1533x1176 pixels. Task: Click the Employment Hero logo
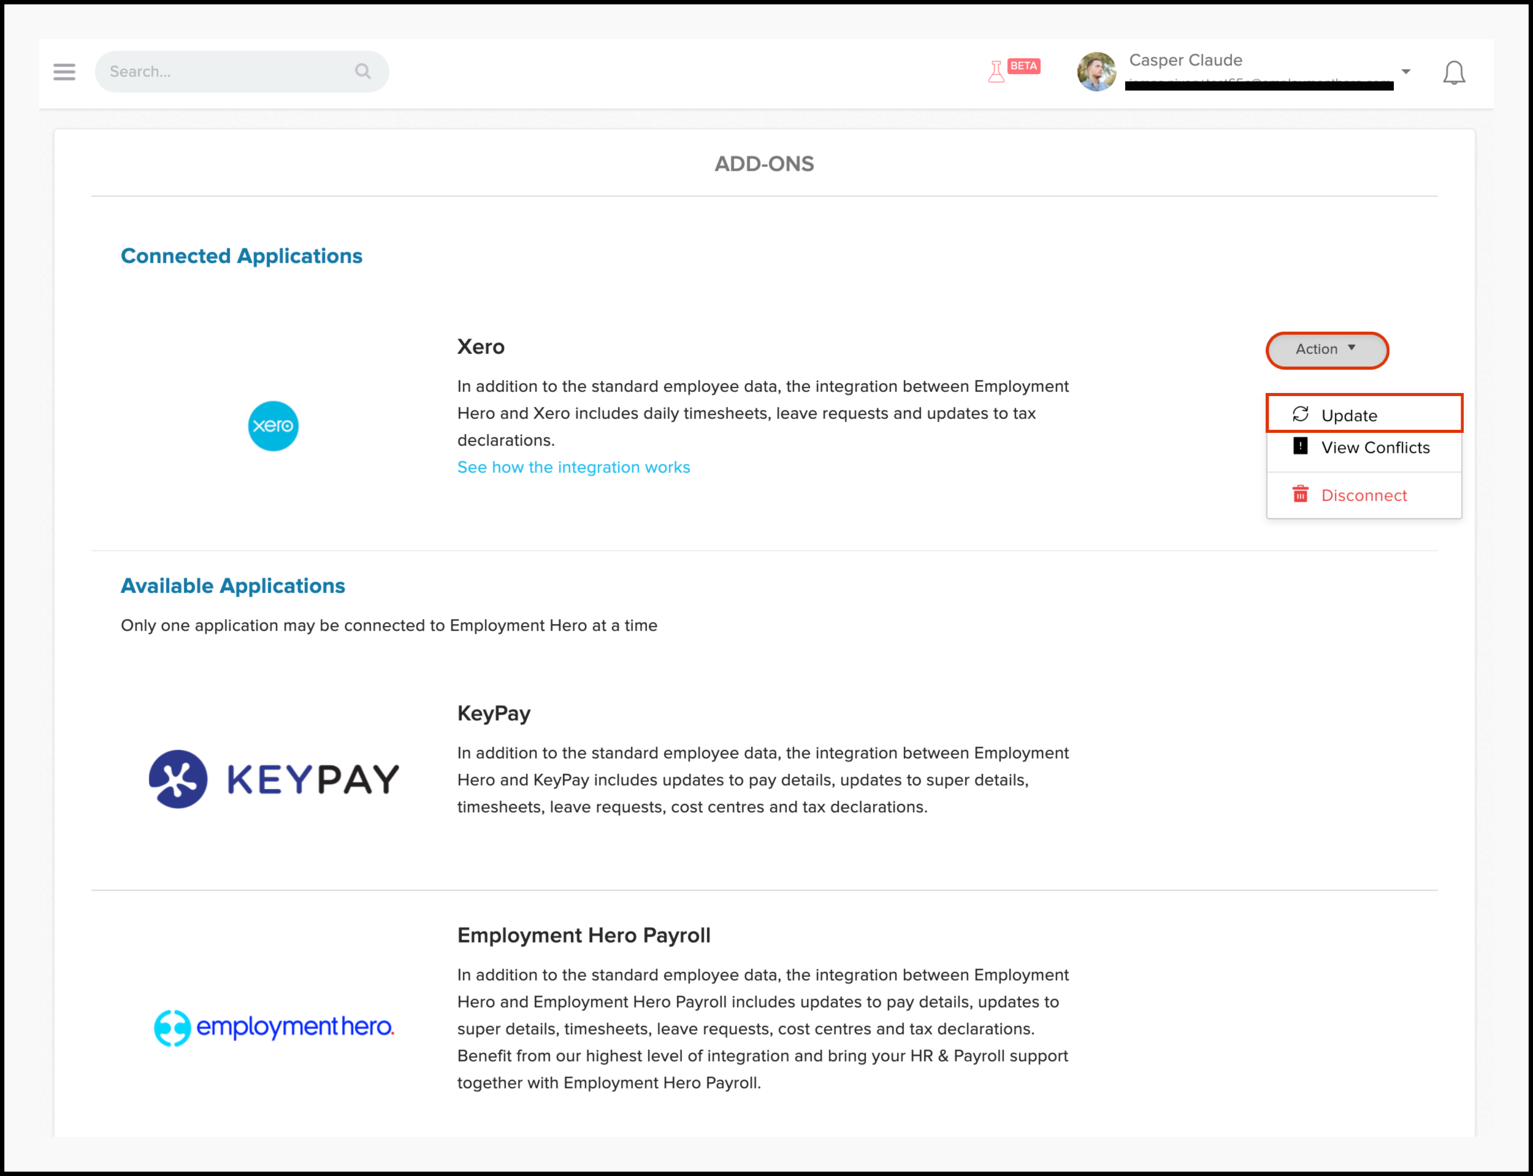273,1027
